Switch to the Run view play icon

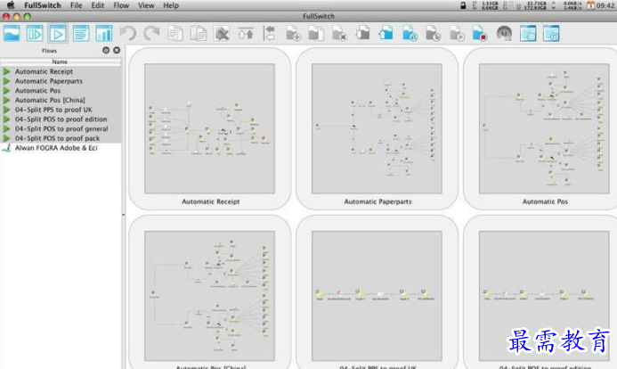click(58, 34)
